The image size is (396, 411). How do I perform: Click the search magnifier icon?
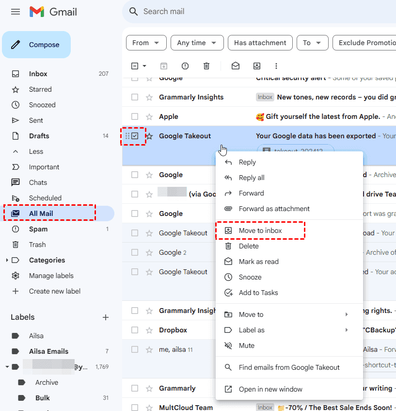(x=133, y=12)
